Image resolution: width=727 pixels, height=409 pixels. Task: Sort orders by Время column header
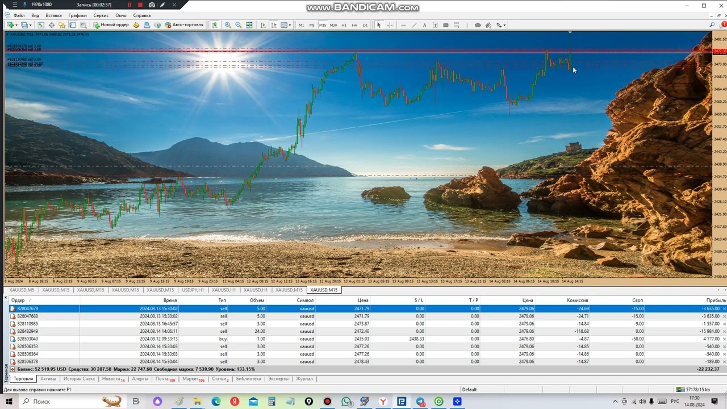coord(170,301)
